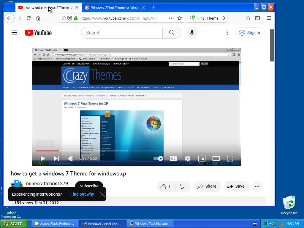Dismiss the Experiencing interruptions notice
Screen dimensions: 304x228
tap(102, 194)
